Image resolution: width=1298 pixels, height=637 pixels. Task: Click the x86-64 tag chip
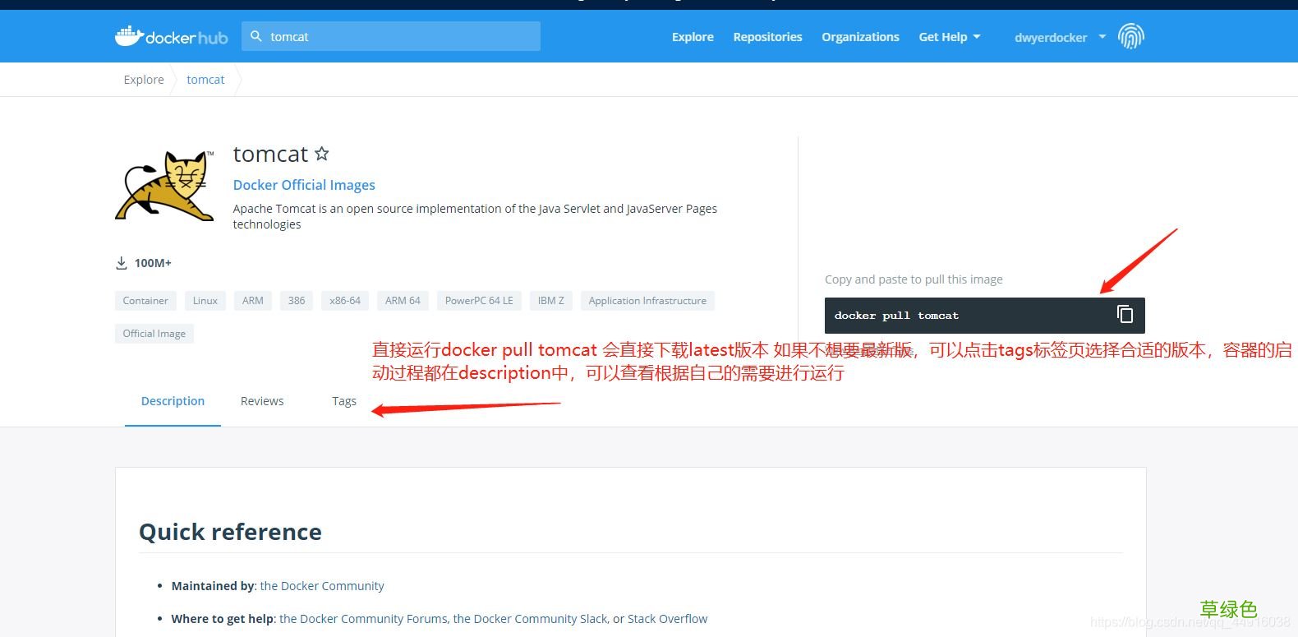(345, 301)
